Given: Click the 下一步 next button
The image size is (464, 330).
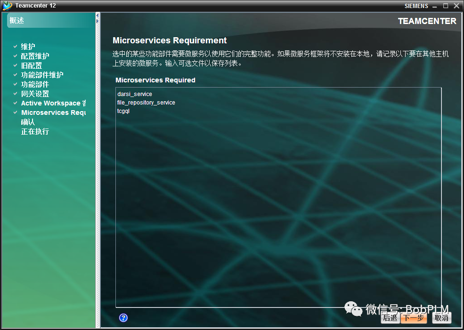Looking at the screenshot, I should (414, 318).
